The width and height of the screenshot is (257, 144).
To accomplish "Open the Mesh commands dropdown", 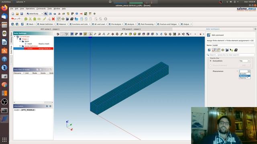I will pos(31,24).
